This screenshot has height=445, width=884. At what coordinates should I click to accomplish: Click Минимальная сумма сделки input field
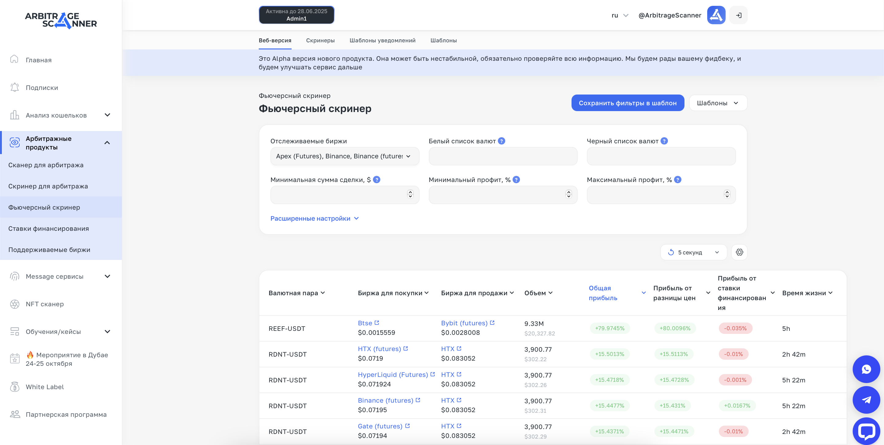pos(344,195)
